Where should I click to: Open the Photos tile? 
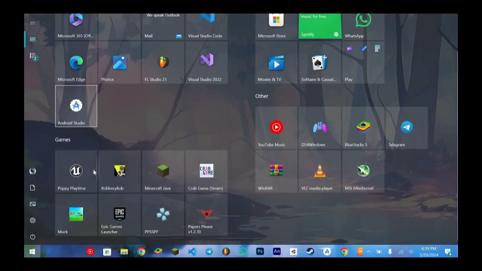[119, 62]
